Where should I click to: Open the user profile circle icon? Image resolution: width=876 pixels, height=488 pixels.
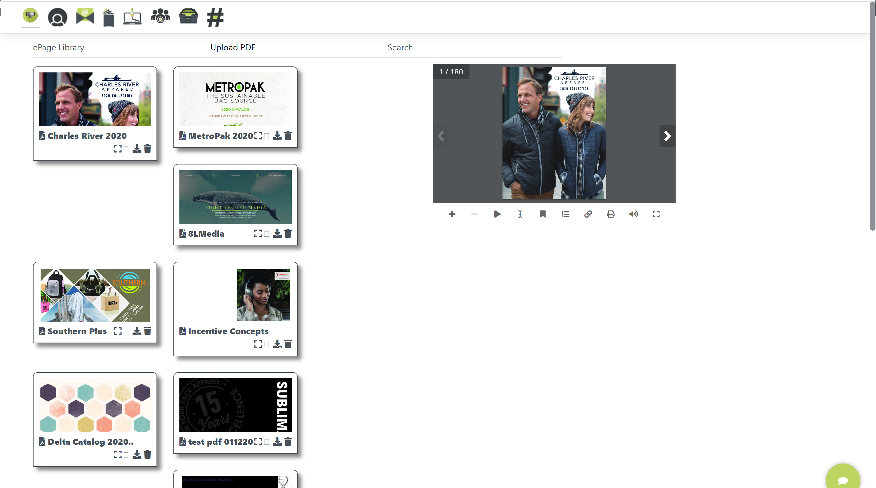click(x=58, y=17)
